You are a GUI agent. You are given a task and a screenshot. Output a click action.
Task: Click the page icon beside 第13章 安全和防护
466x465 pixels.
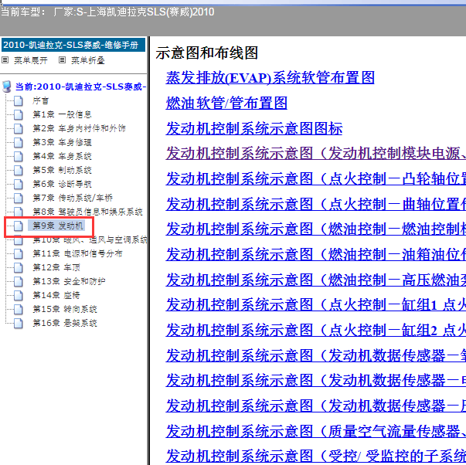18,281
